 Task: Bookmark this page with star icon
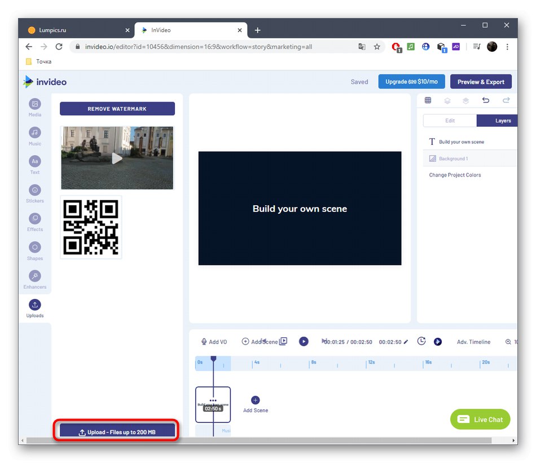pos(377,47)
